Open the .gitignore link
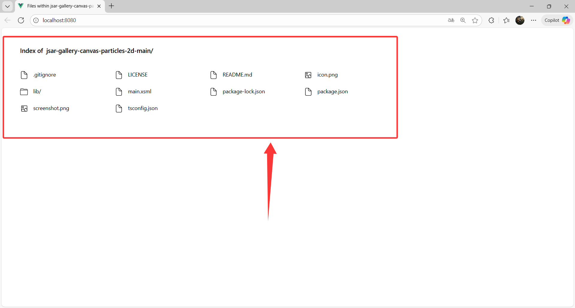 pyautogui.click(x=44, y=75)
